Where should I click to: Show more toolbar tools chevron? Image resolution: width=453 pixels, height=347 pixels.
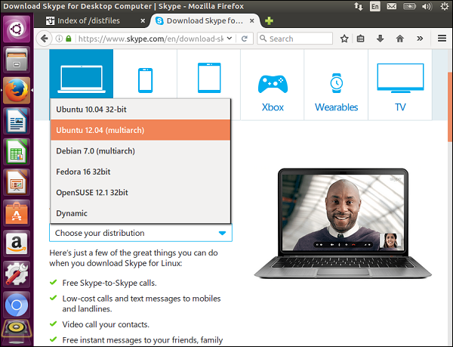(420, 39)
